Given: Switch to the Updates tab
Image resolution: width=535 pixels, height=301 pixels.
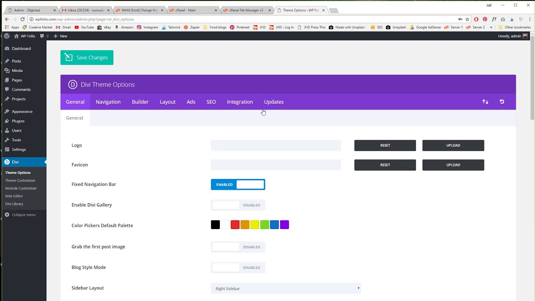Looking at the screenshot, I should pyautogui.click(x=274, y=102).
